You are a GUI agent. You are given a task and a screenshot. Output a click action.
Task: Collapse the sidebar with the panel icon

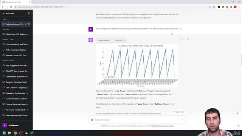click(x=29, y=14)
